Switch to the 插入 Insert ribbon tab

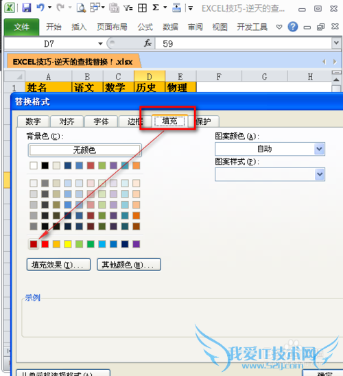click(x=79, y=27)
